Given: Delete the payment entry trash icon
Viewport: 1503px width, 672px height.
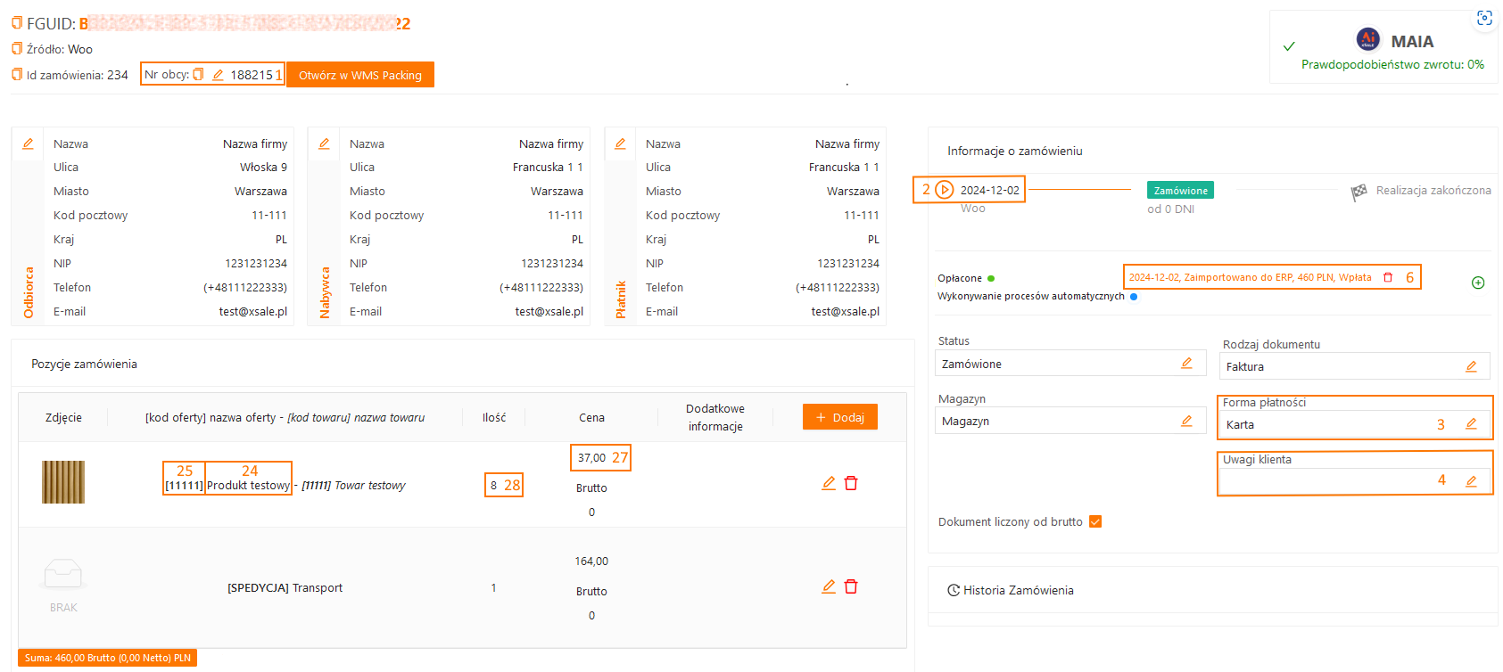Looking at the screenshot, I should click(1388, 277).
